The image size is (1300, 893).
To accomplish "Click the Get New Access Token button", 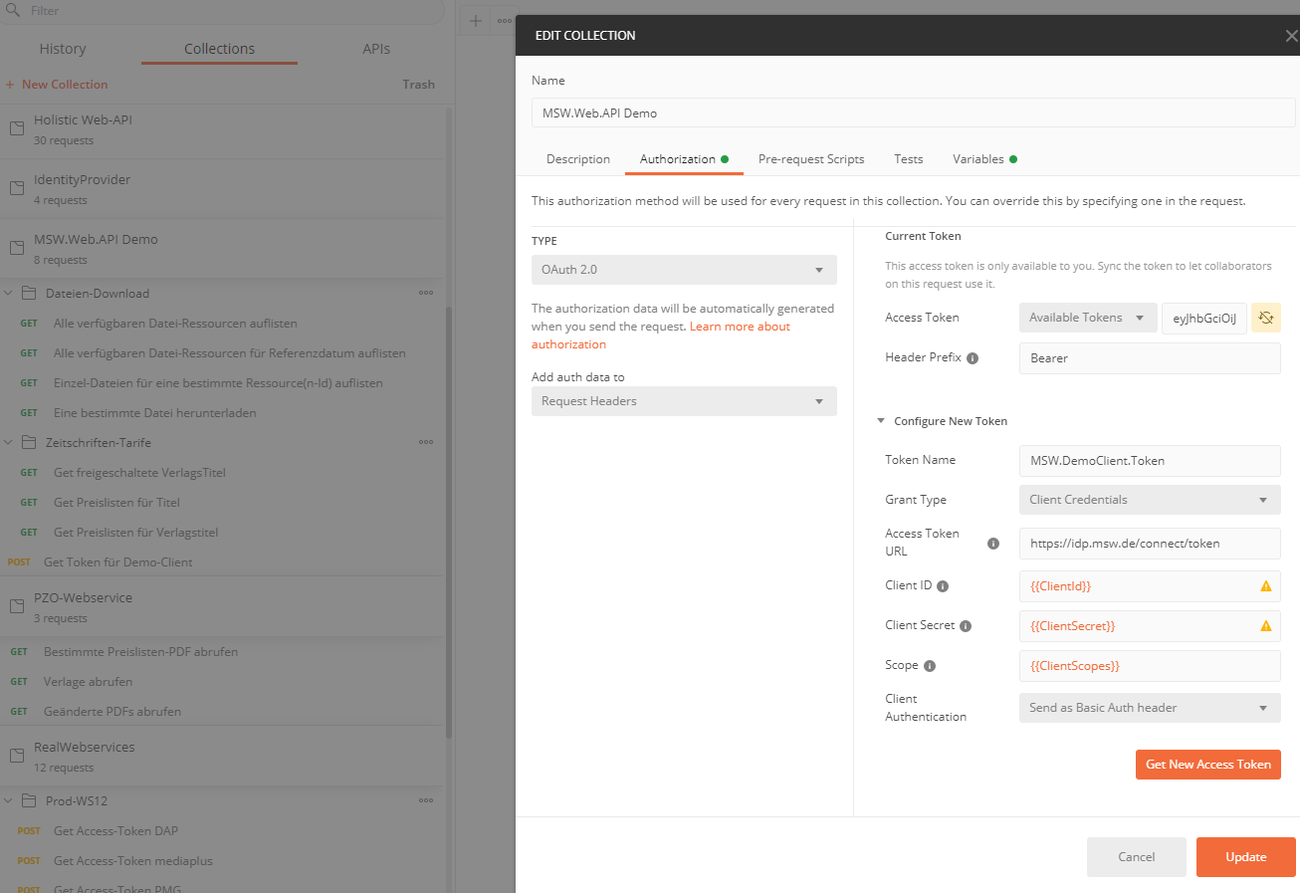I will (1207, 765).
